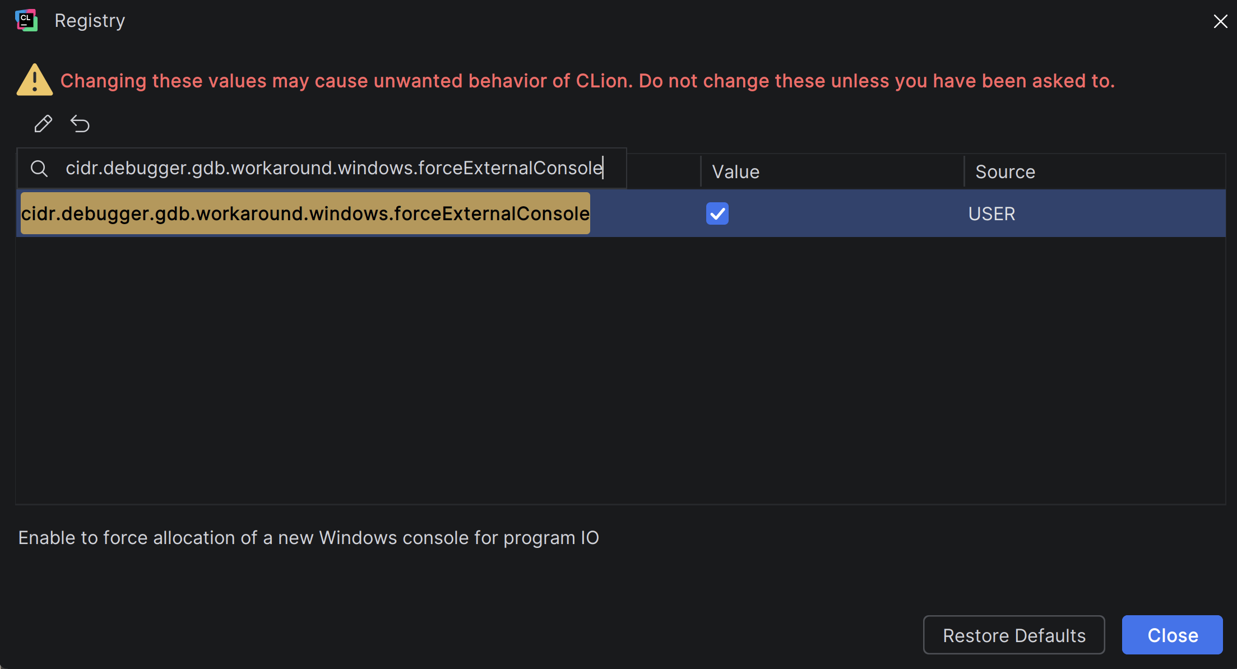Click the warning triangle icon

pos(34,80)
